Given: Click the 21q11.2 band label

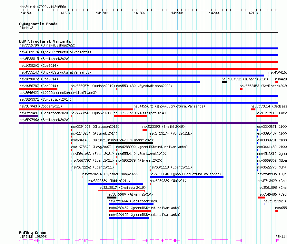Looking at the screenshot, I should point(26,28).
